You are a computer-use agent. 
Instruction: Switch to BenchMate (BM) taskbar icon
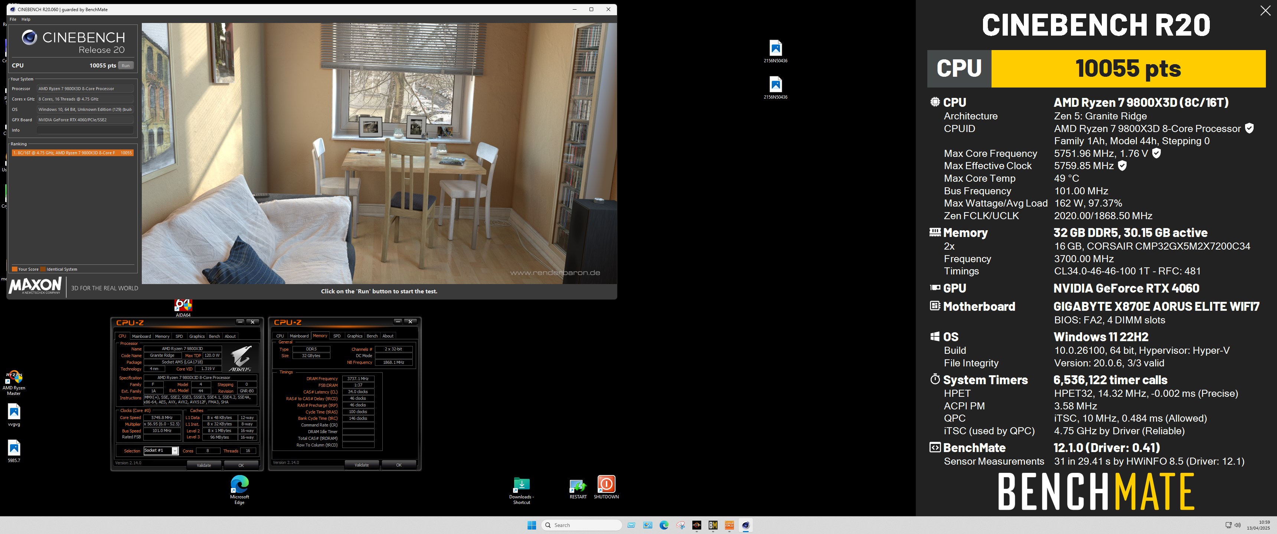[713, 525]
